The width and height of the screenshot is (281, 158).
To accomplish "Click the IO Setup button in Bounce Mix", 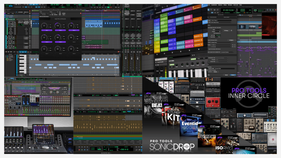I will (x=226, y=31).
